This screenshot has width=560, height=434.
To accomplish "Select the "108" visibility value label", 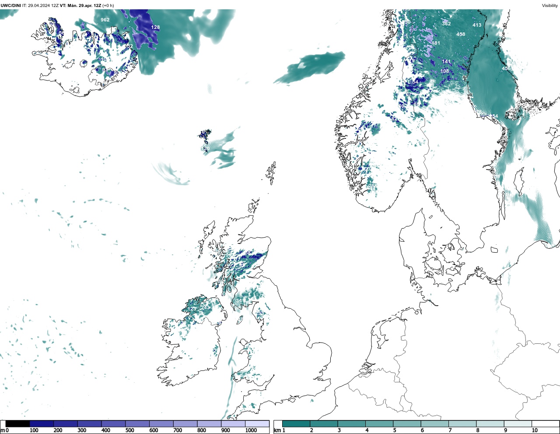I will (x=444, y=71).
